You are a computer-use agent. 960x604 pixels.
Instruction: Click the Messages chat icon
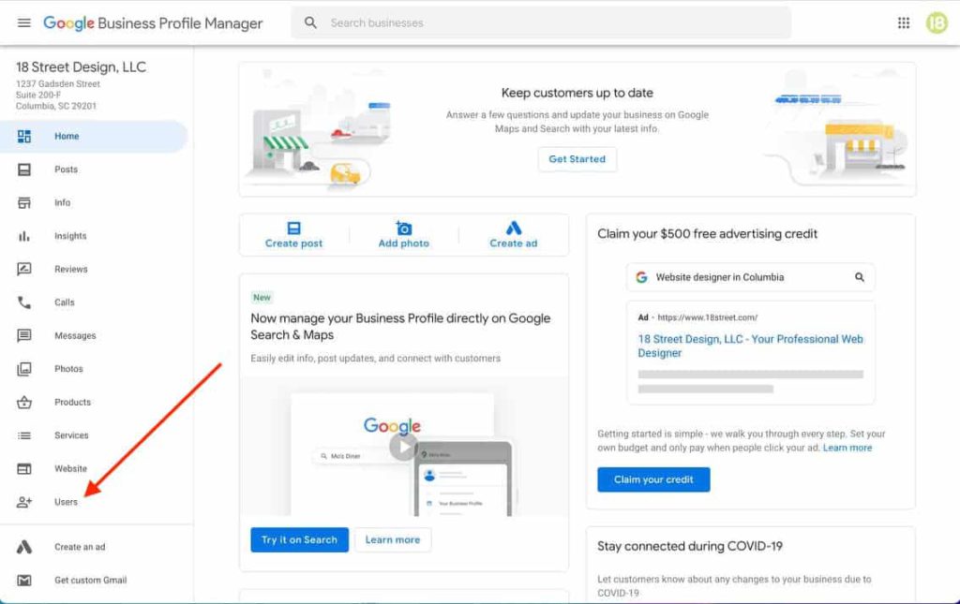coord(23,335)
